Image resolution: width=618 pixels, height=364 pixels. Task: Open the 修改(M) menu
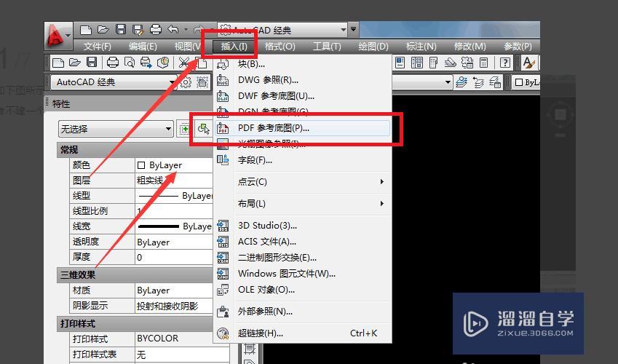point(470,47)
